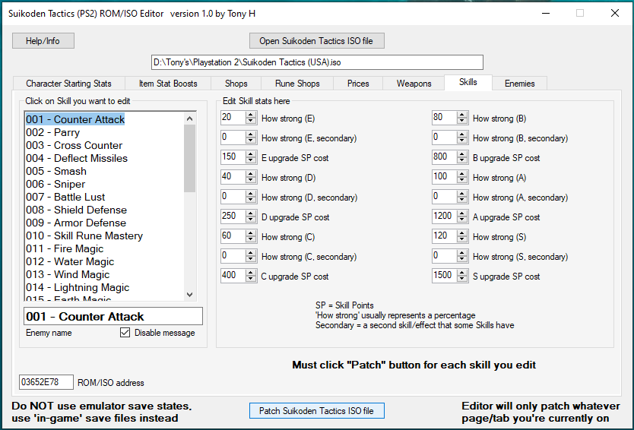Image resolution: width=634 pixels, height=430 pixels.
Task: Close the ROM/ISO Editor window
Action: click(x=614, y=14)
